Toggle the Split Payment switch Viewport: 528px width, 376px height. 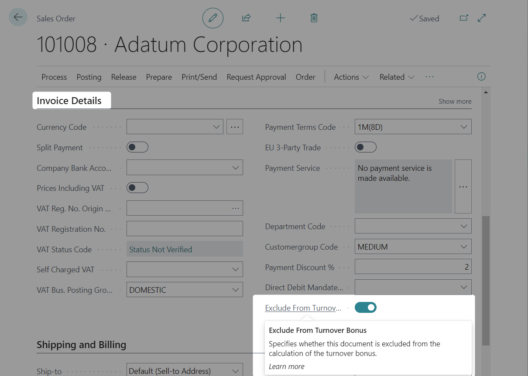coord(137,147)
